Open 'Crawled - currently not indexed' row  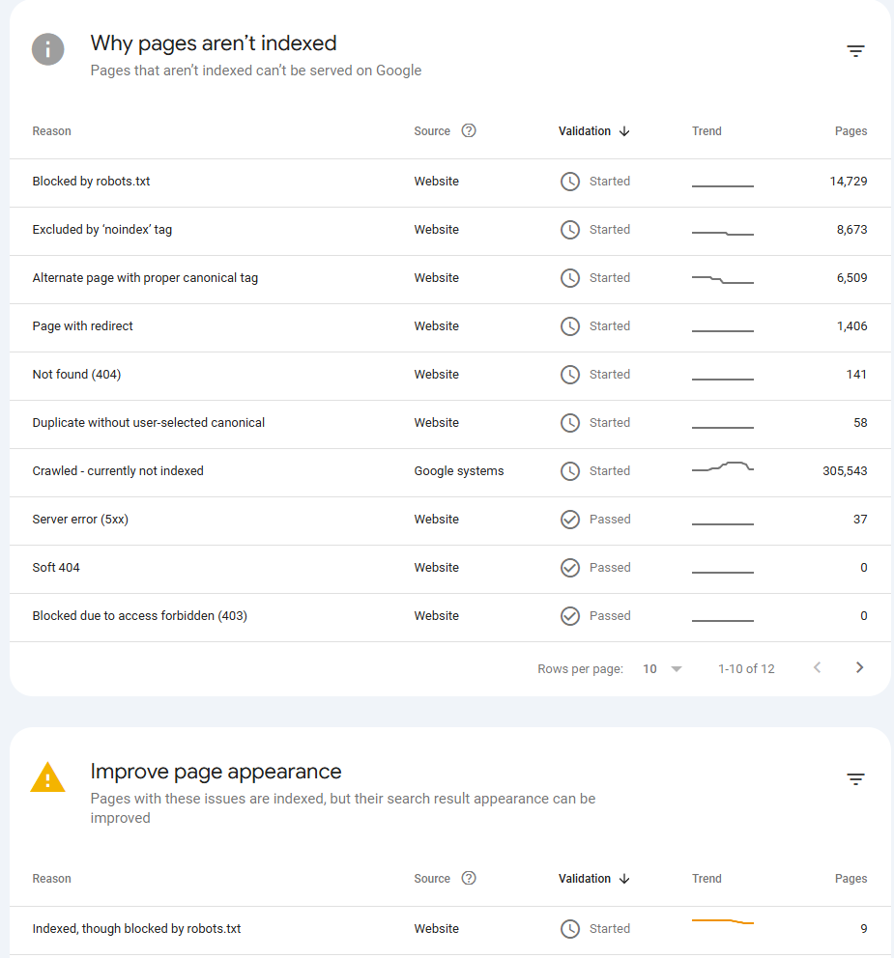(118, 471)
